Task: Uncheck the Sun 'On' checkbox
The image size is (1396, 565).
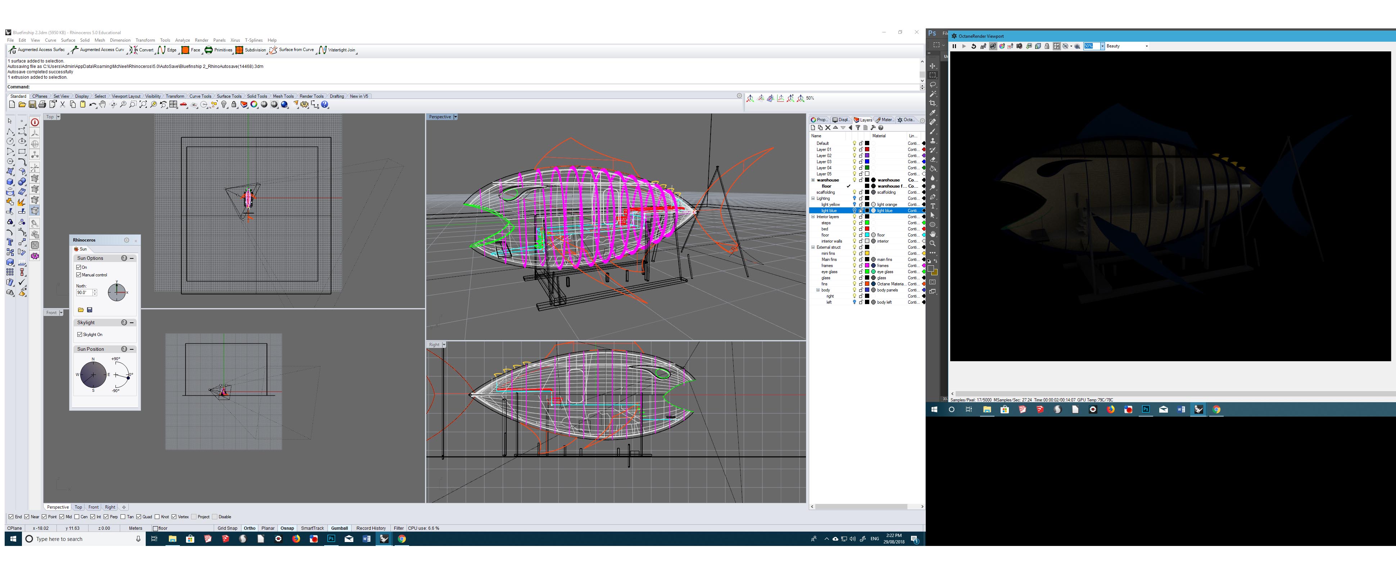Action: coord(79,267)
